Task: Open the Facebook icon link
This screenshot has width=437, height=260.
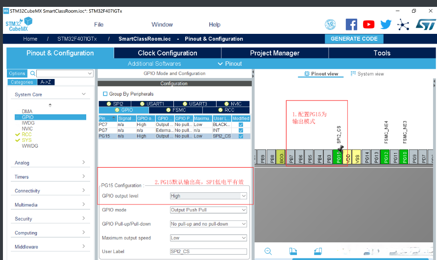Action: click(x=351, y=25)
